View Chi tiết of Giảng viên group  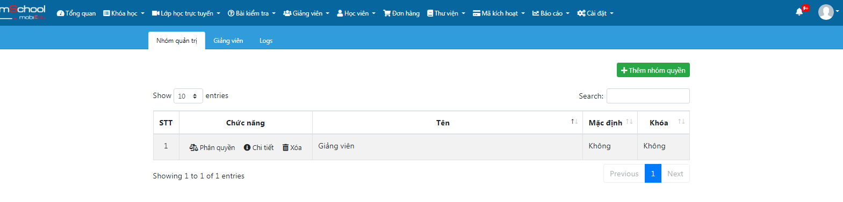click(258, 147)
